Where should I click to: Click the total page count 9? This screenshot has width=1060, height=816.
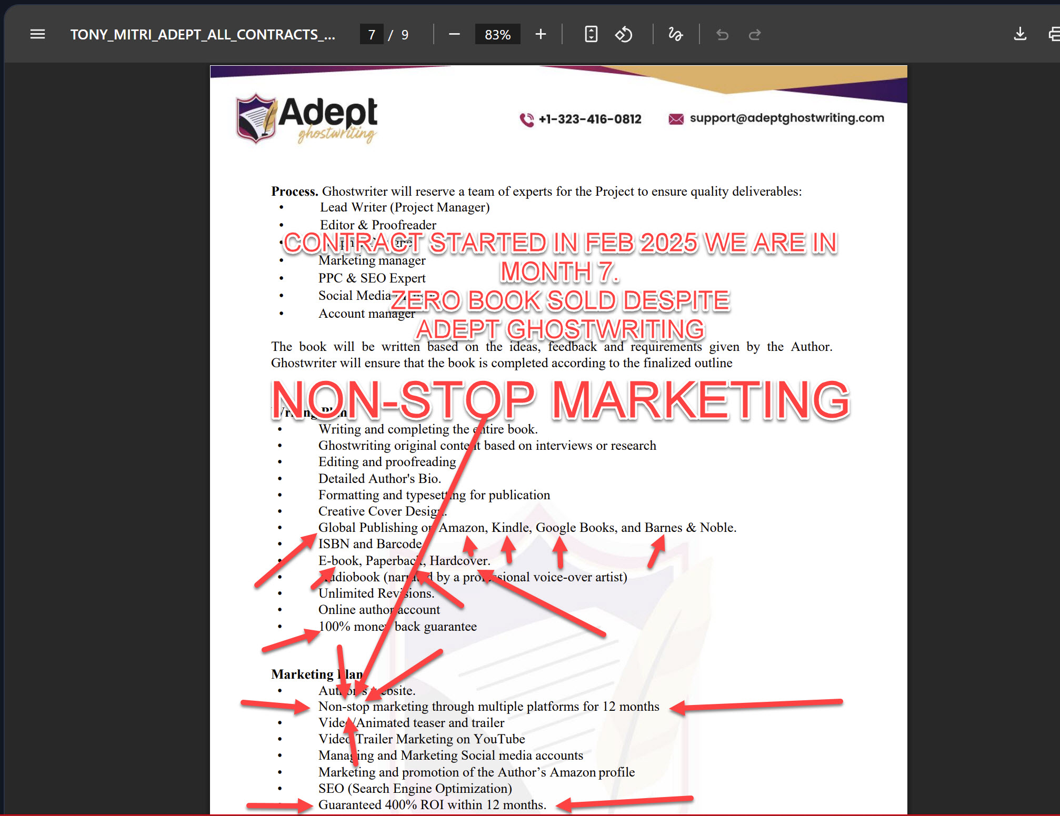[x=405, y=35]
